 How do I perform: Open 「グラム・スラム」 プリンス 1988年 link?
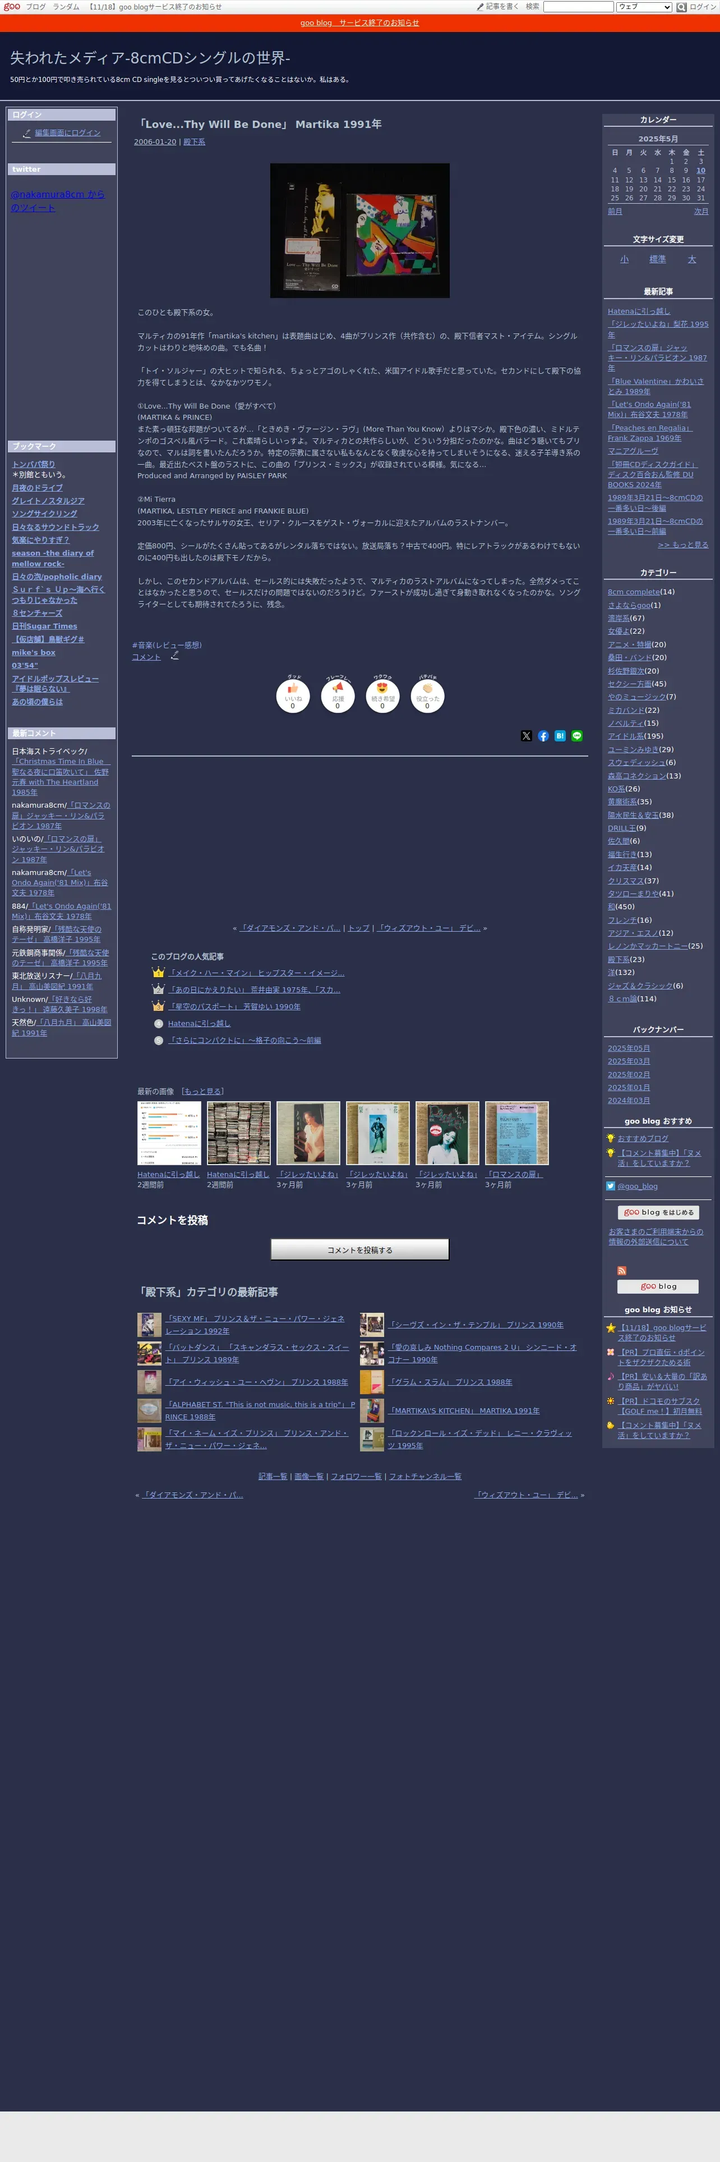tap(449, 1382)
